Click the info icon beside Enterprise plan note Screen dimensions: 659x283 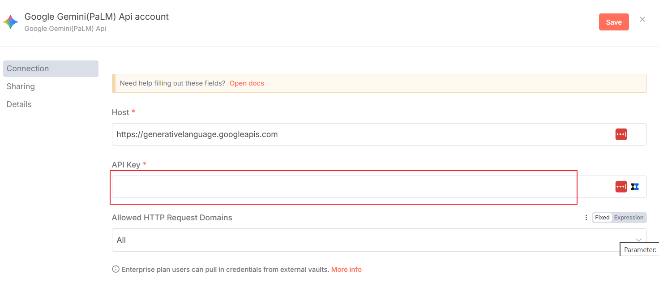point(116,270)
